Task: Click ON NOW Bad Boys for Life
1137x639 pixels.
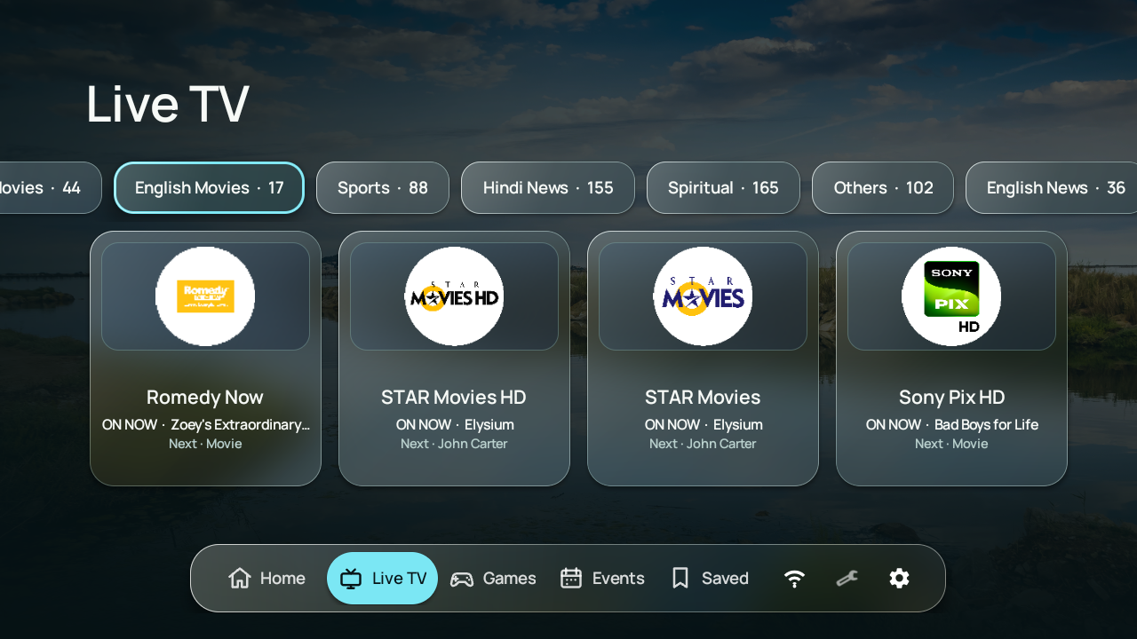Action: 951,425
